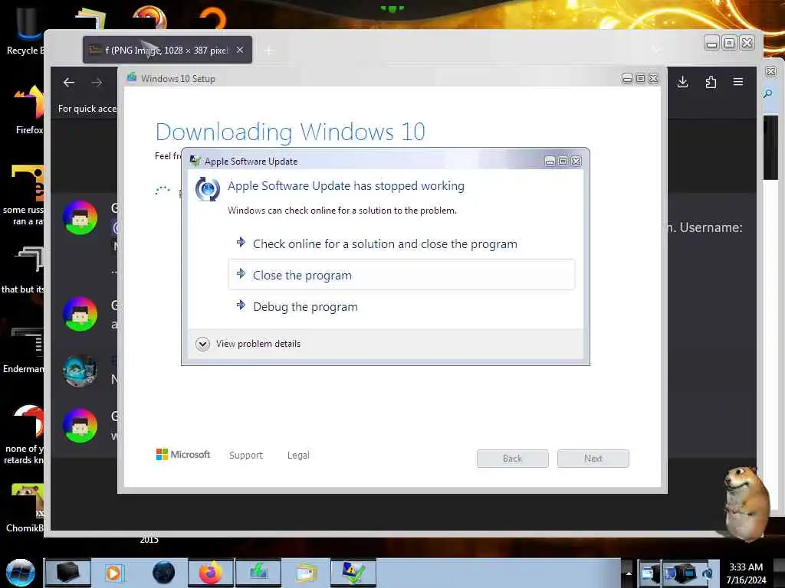Click the dark globe browser taskbar icon
785x588 pixels.
click(164, 573)
